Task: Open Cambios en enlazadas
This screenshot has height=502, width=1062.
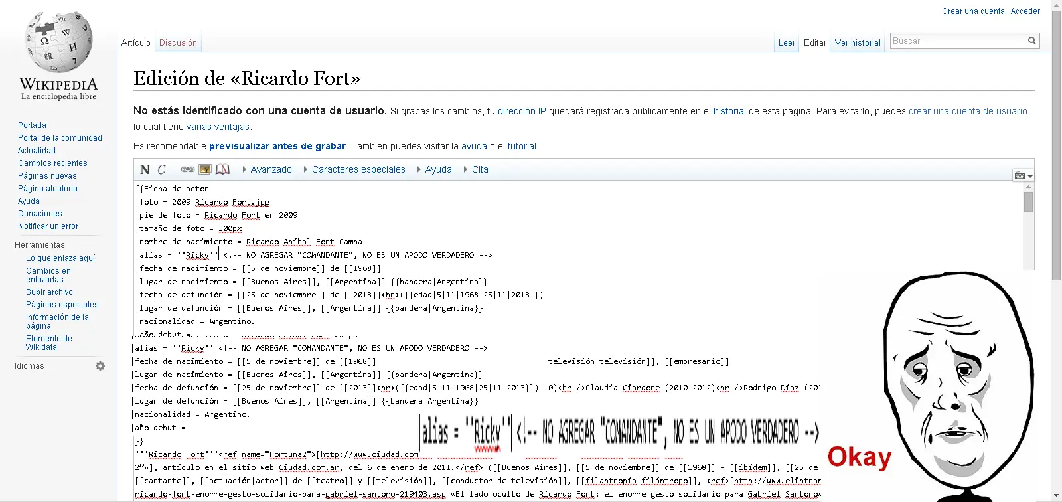Action: pyautogui.click(x=48, y=275)
